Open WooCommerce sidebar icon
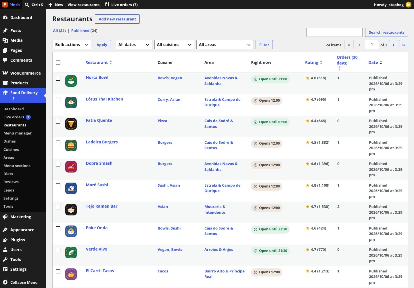 [5, 73]
